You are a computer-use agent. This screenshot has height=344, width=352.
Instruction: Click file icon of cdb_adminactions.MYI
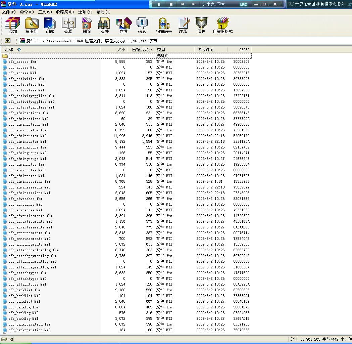tap(5, 125)
